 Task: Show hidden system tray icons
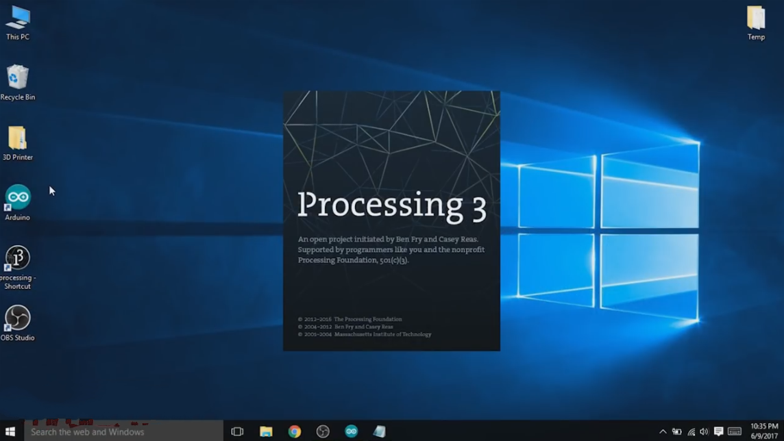[663, 431]
